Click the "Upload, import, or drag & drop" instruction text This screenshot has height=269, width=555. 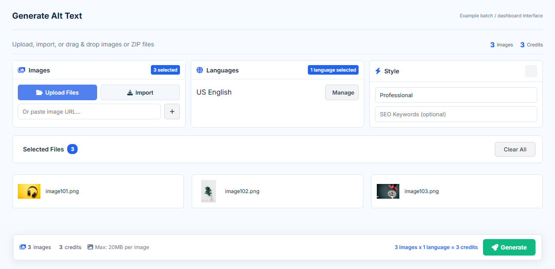(83, 44)
